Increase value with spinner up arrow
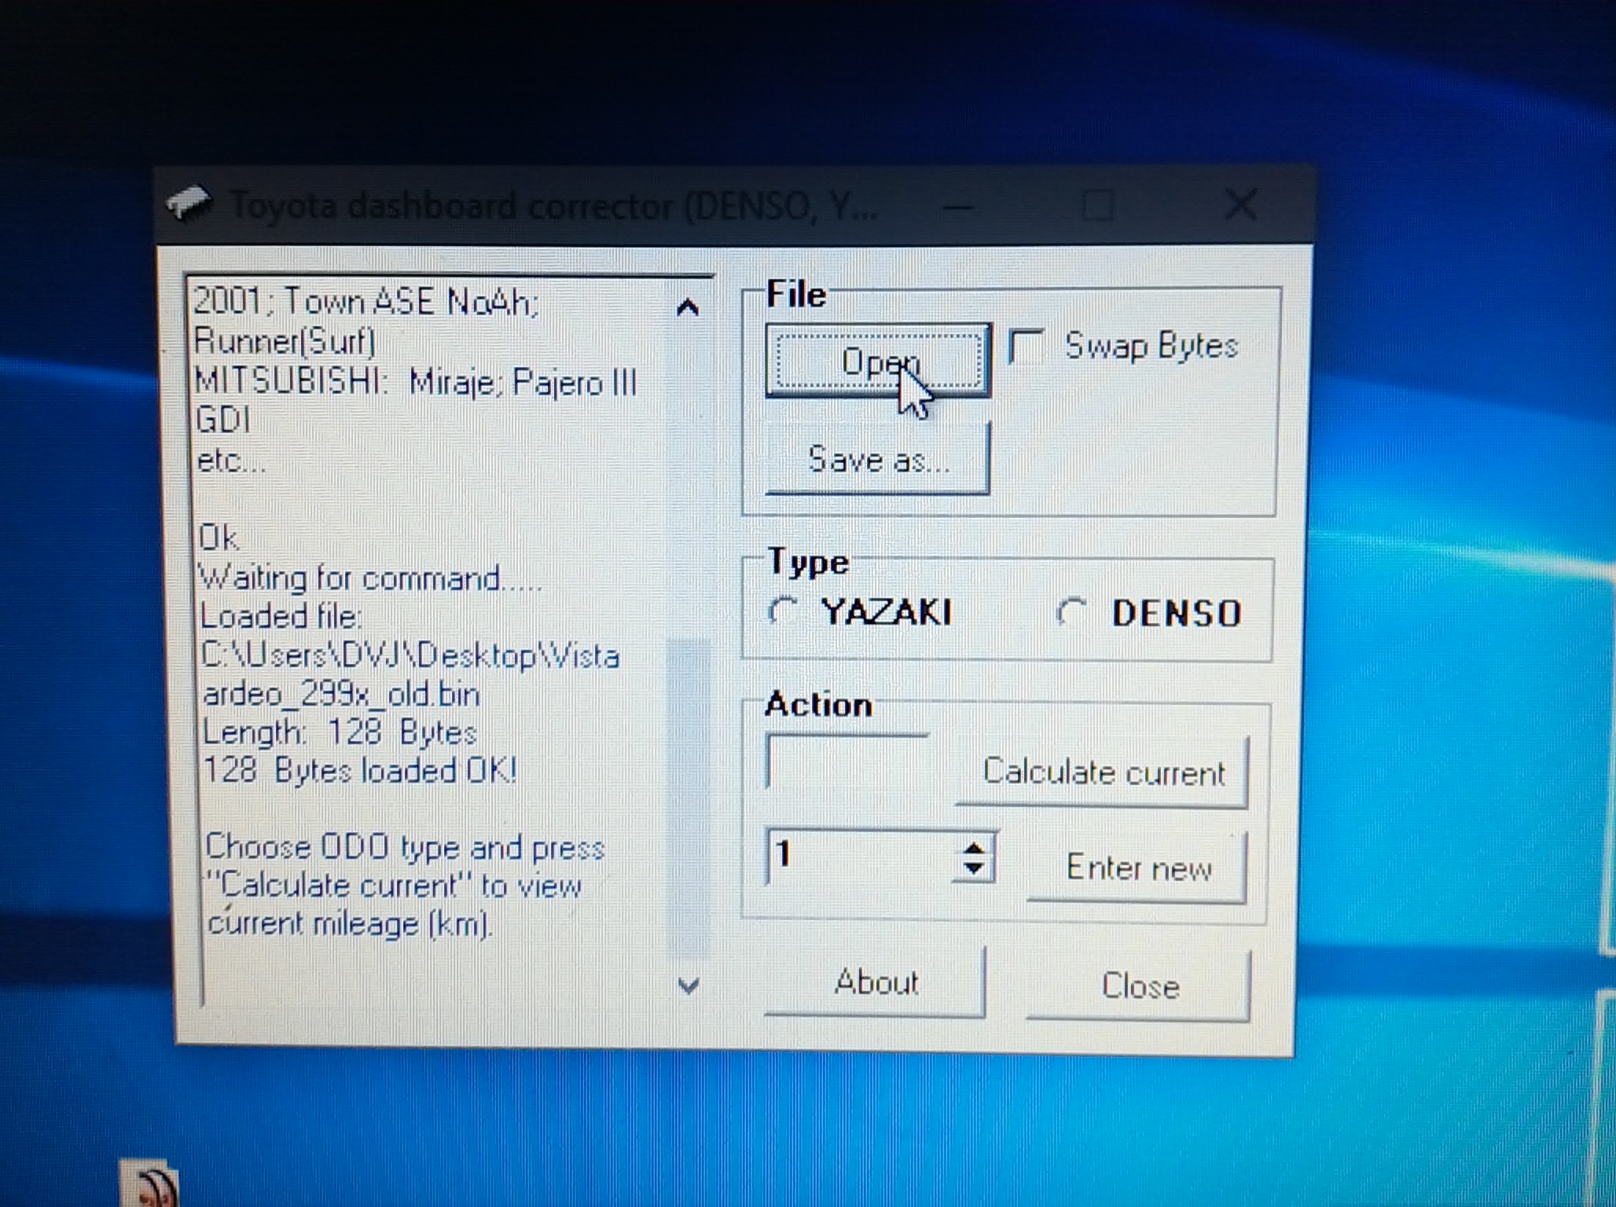The image size is (1616, 1207). [x=974, y=848]
